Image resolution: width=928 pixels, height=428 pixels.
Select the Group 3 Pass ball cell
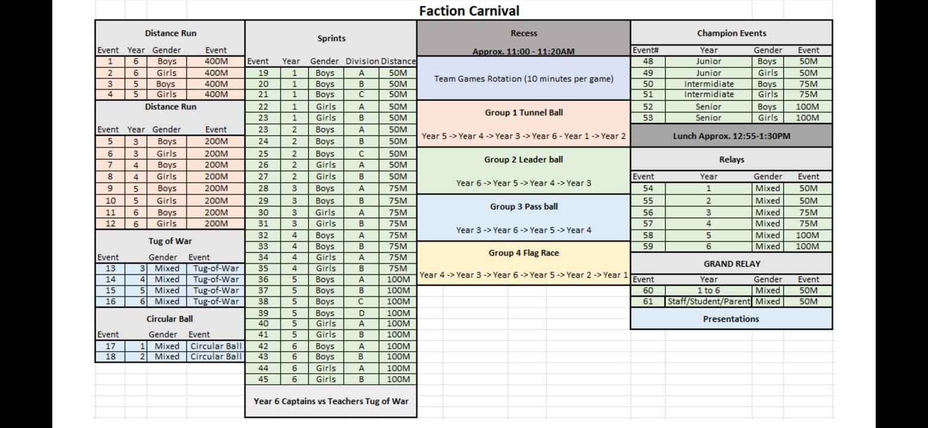[x=523, y=206]
